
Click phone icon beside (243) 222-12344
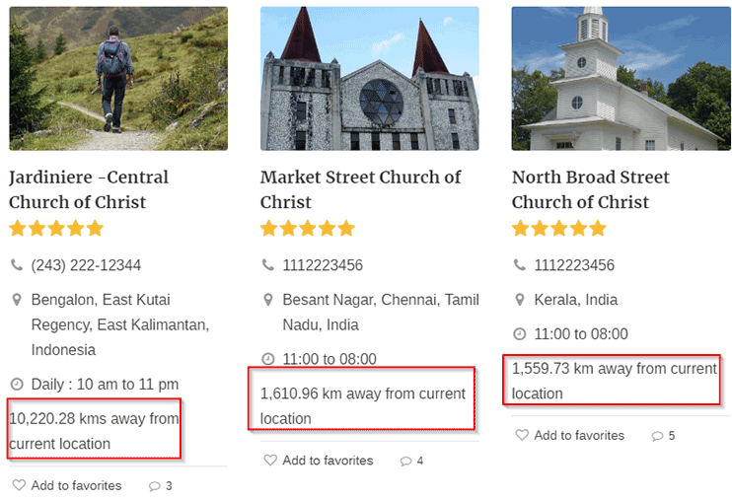[x=17, y=265]
